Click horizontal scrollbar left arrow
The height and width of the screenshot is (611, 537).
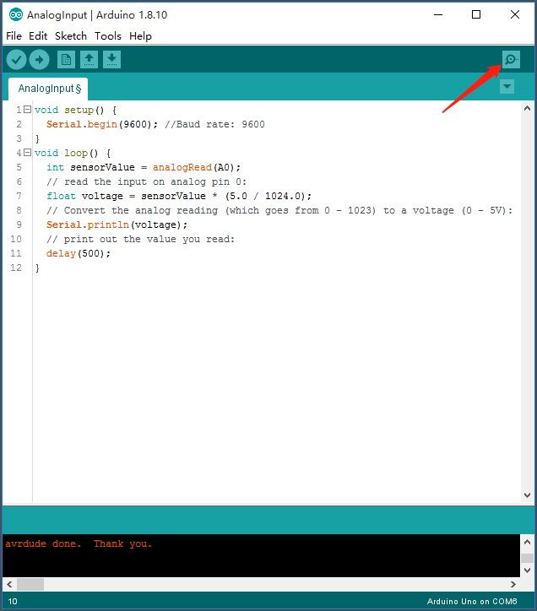[9, 585]
